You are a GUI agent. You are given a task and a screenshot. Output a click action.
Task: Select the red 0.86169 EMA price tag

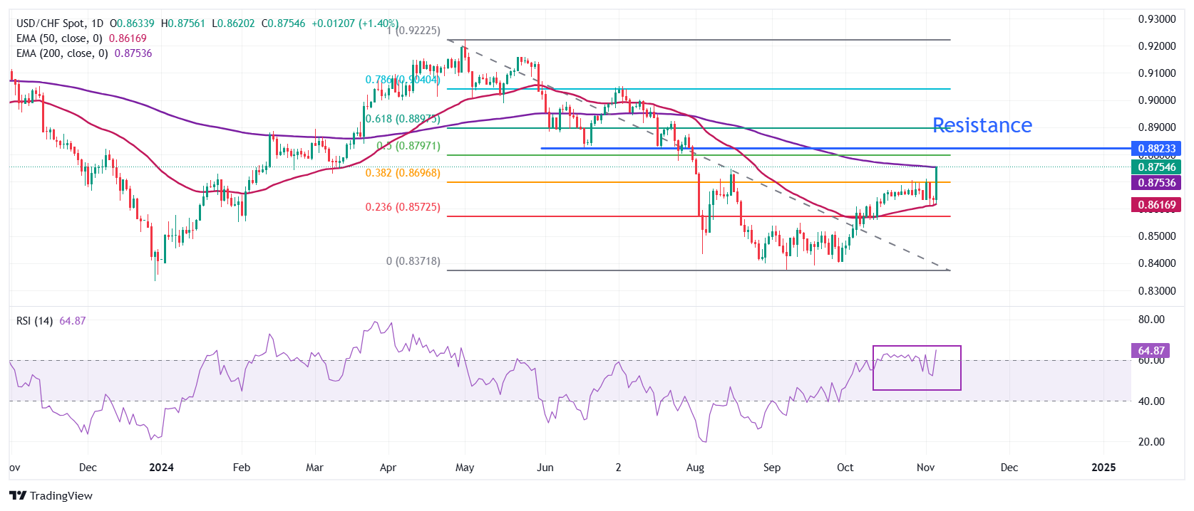1156,205
